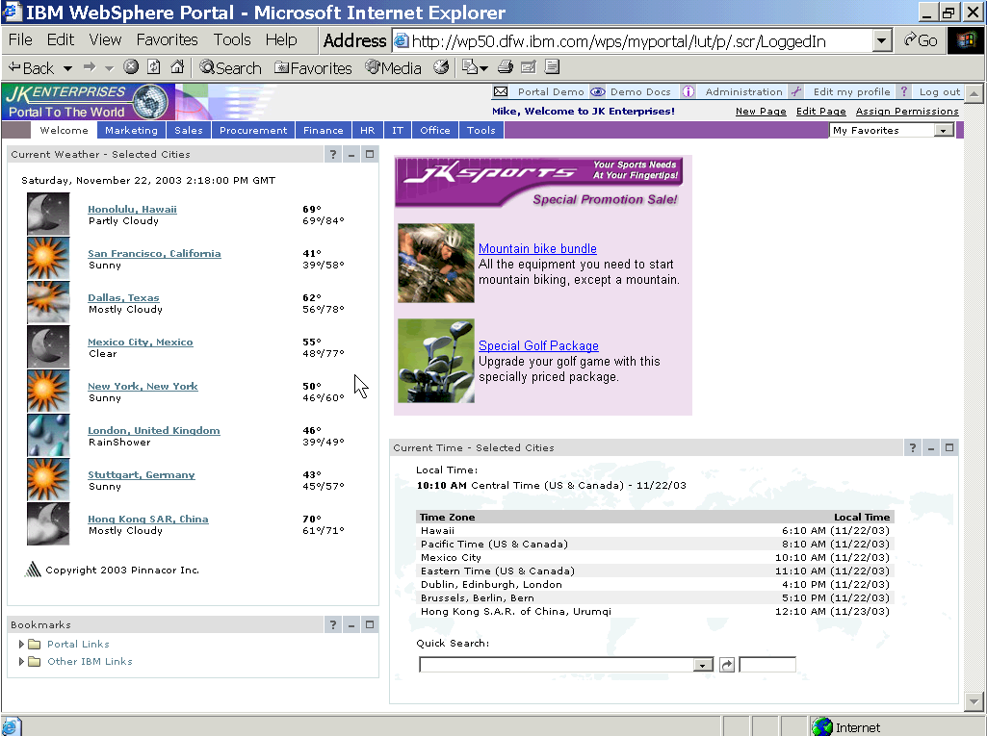Click the Pinnacor logo icon
This screenshot has height=736, width=987.
[32, 569]
